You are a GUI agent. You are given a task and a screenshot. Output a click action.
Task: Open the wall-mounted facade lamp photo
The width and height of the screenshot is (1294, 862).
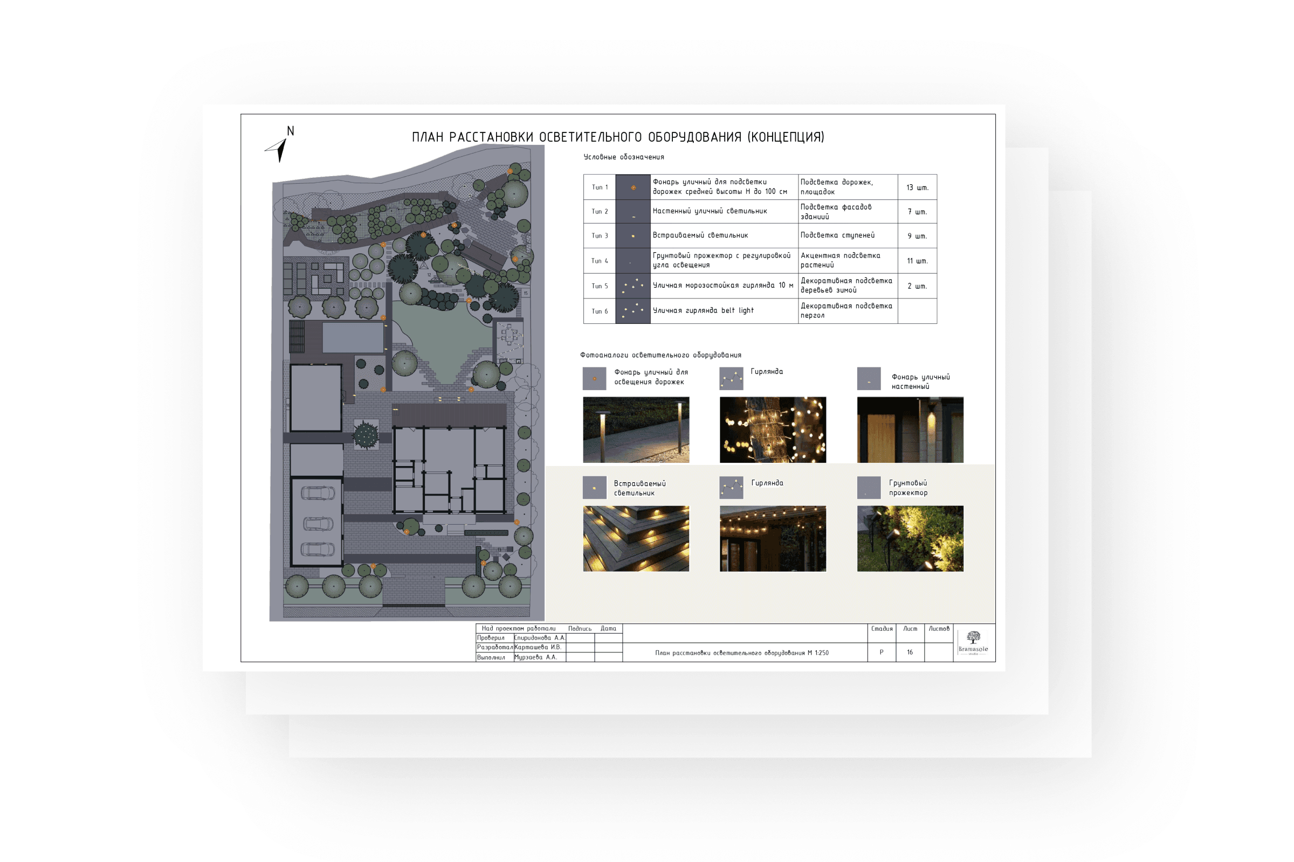(x=910, y=430)
